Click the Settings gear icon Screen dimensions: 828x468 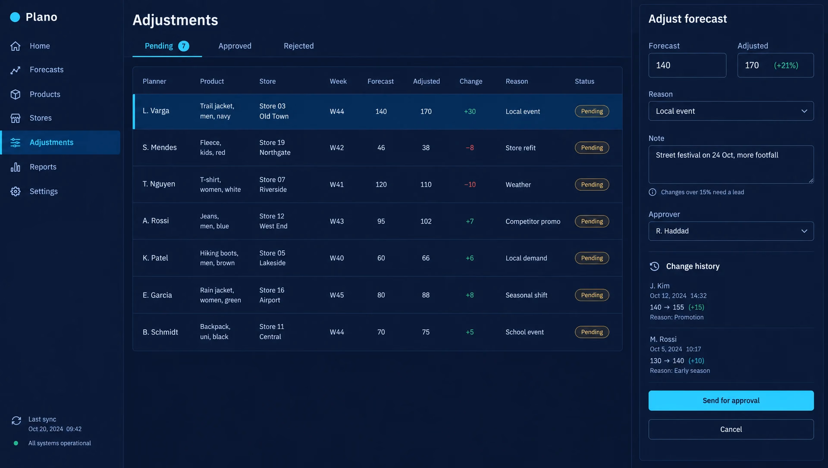[x=16, y=191]
